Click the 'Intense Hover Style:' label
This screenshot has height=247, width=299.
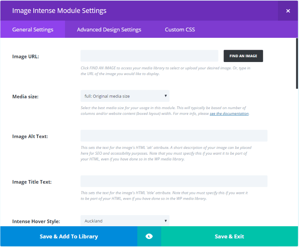pos(36,221)
